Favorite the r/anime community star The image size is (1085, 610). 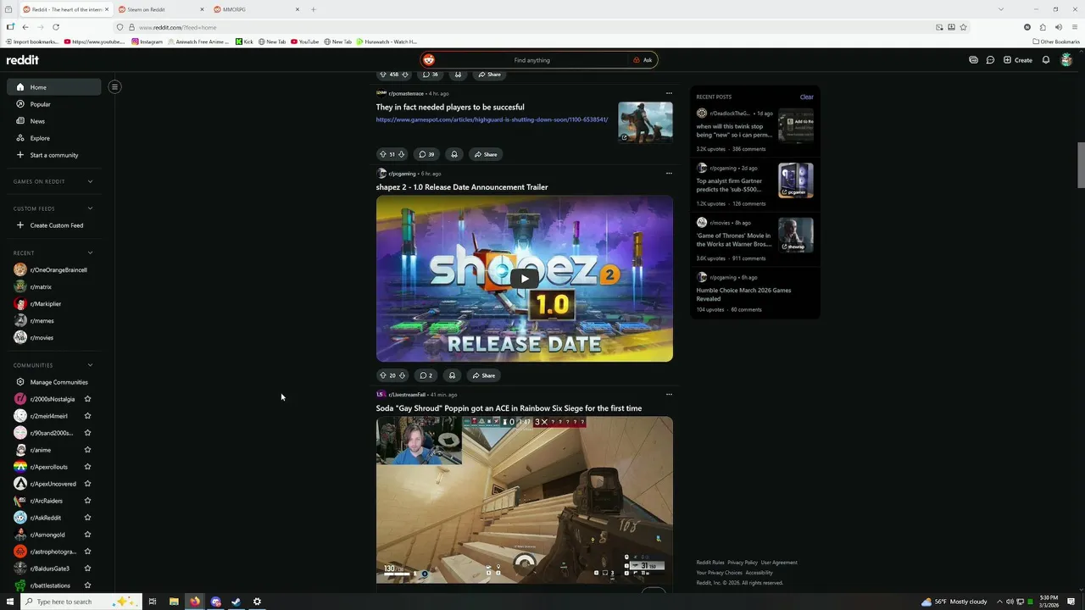(x=87, y=450)
